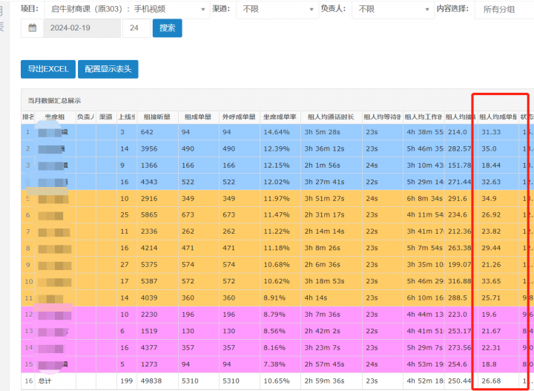Click the 外呼成单量 column header

tap(240, 117)
